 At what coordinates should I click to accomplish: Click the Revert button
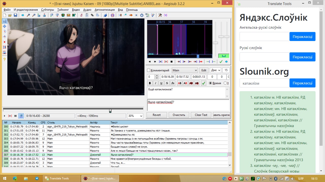(157, 115)
